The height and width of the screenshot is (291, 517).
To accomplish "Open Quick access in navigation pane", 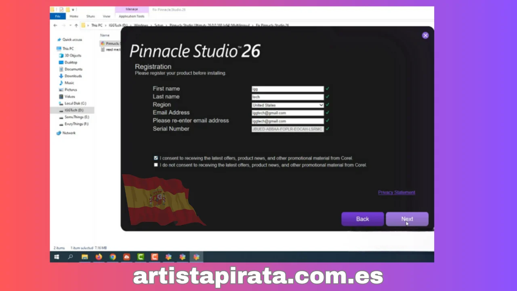I will 69,40.
